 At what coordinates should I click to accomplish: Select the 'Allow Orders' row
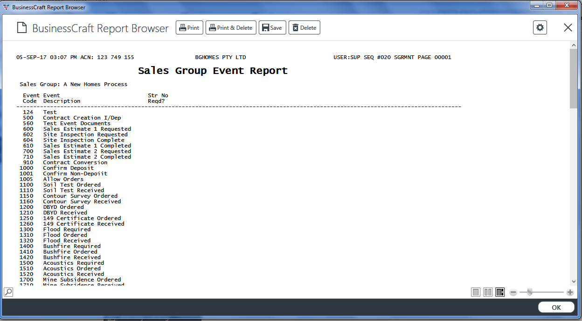tap(63, 179)
